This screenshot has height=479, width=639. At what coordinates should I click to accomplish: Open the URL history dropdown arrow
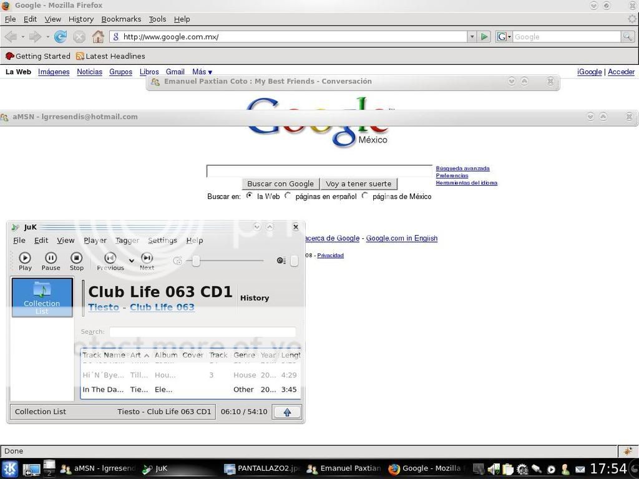(x=472, y=37)
